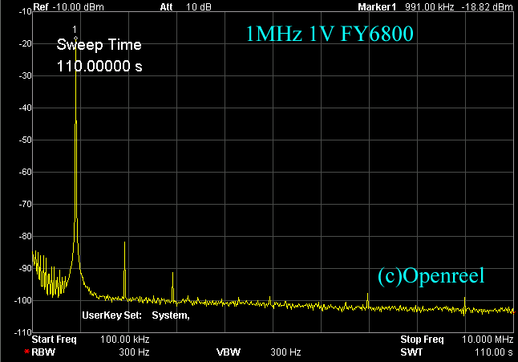The height and width of the screenshot is (362, 518).
Task: Select the -18.82 dBm marker amplitude value
Action: 487,7
